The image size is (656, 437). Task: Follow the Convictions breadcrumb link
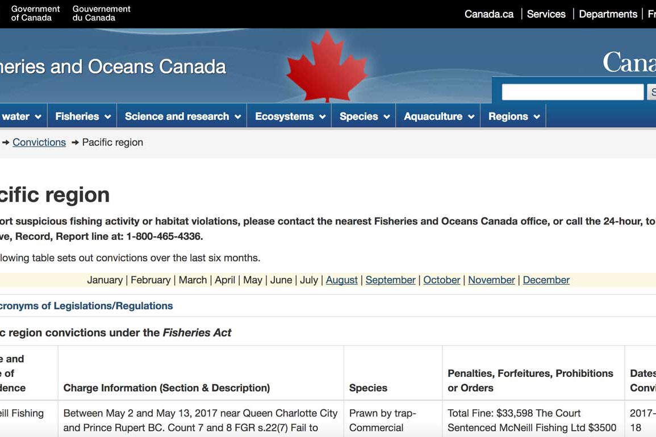point(39,142)
